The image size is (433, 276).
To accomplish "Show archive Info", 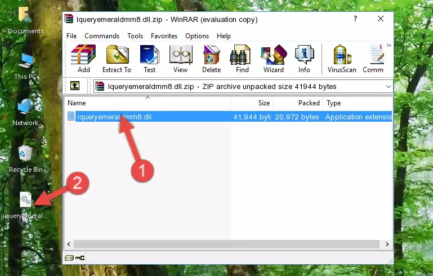I will [304, 59].
